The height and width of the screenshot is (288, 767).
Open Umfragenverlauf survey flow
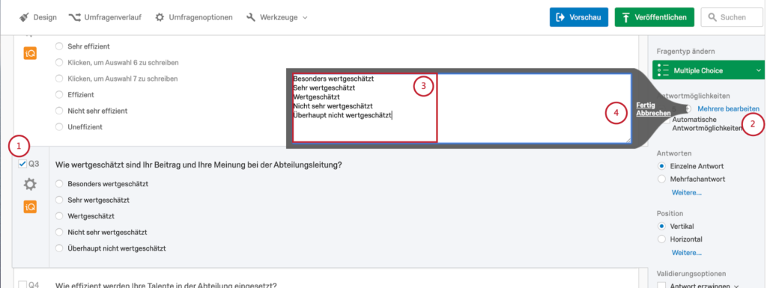tap(105, 17)
